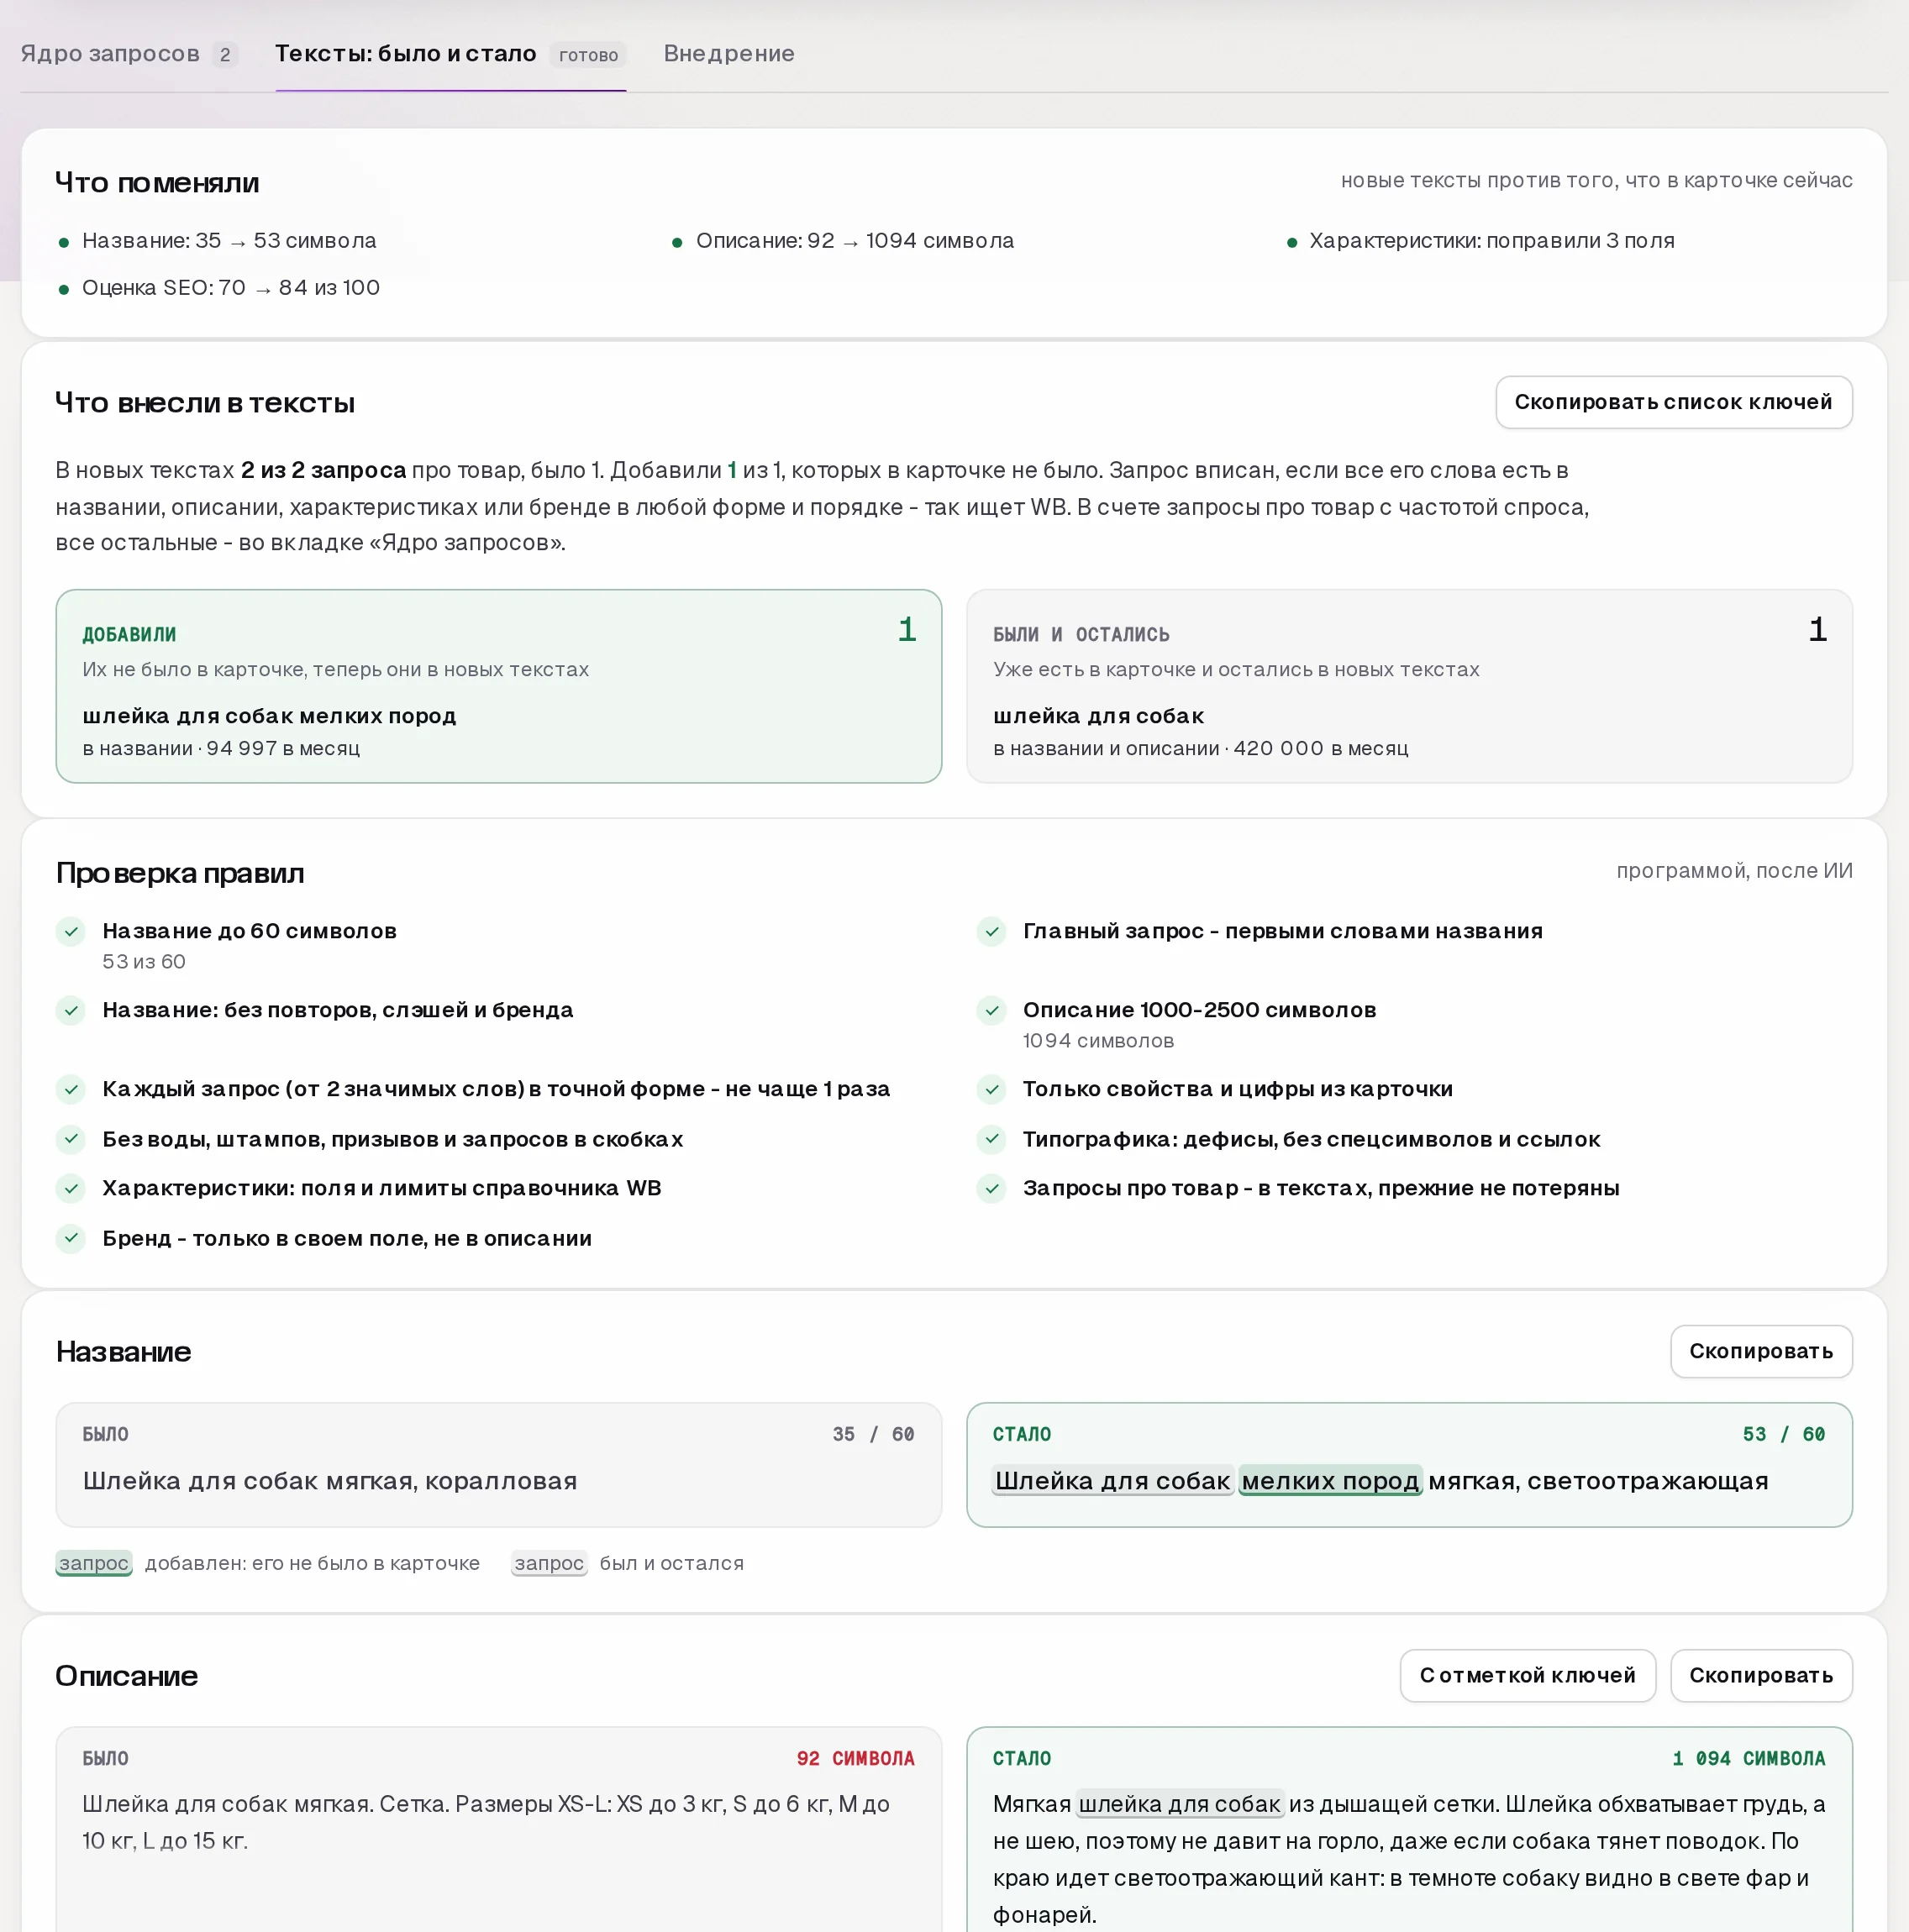Viewport: 1909px width, 1932px height.
Task: Switch to the «Внедрение» tab
Action: click(x=728, y=54)
